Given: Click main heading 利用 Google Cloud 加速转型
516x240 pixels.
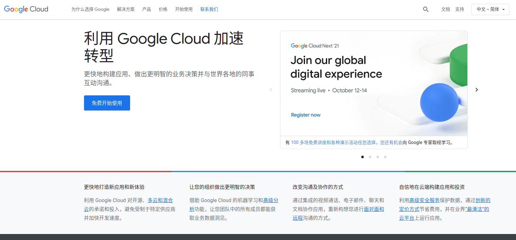Looking at the screenshot, I should pyautogui.click(x=164, y=47).
